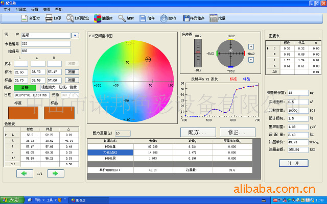Click the 撤销 undo toolbar icon
The height and width of the screenshot is (204, 327).
[163, 18]
